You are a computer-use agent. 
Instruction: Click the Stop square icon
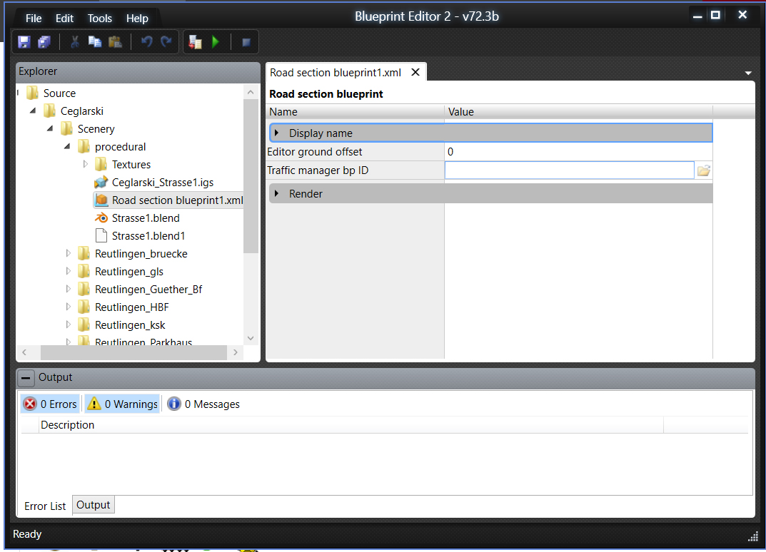click(246, 43)
